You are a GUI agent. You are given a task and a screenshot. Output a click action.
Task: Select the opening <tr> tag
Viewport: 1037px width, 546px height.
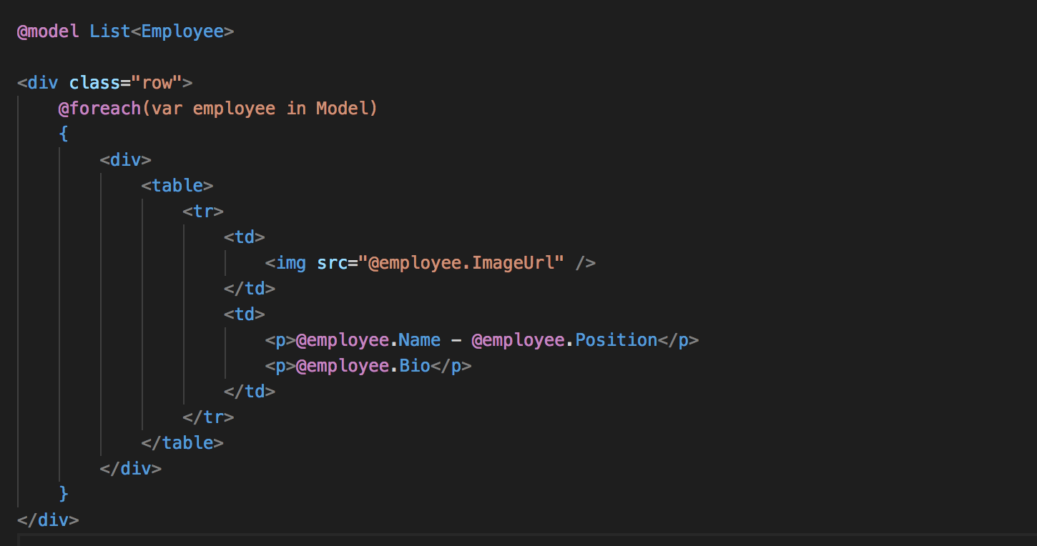203,212
